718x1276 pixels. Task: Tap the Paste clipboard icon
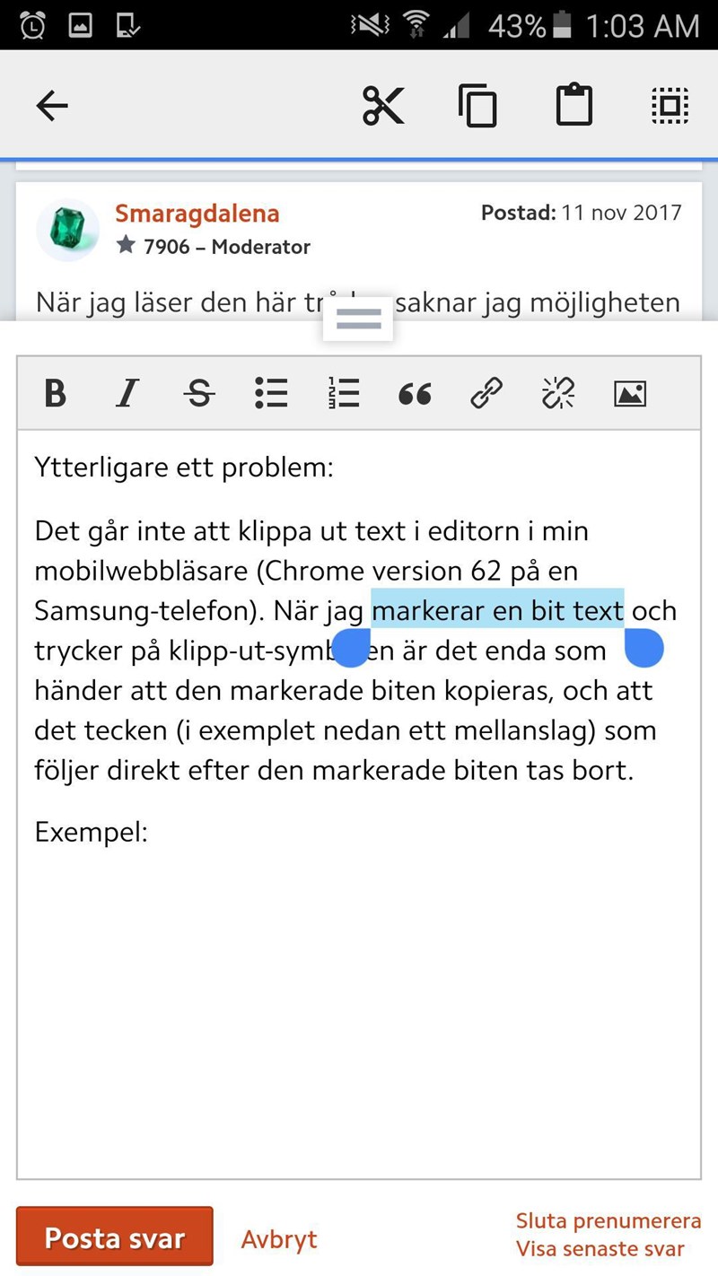(574, 106)
